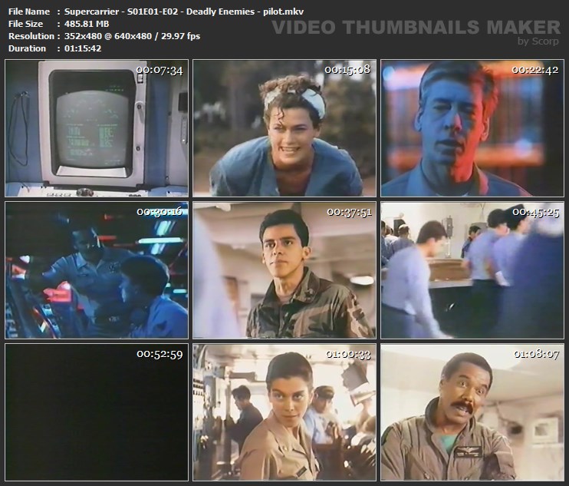Viewport: 569px width, 486px height.
Task: Click the file size value '485.81 MB'
Action: (x=87, y=24)
